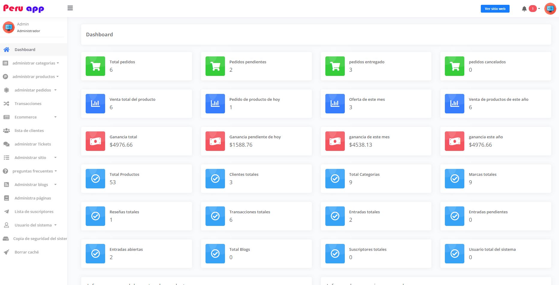Open Administra páginas

click(x=34, y=198)
